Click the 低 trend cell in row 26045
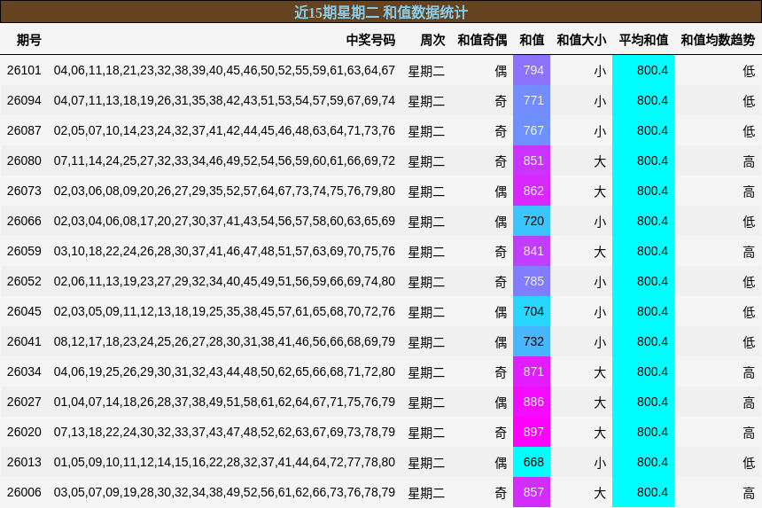 749,312
